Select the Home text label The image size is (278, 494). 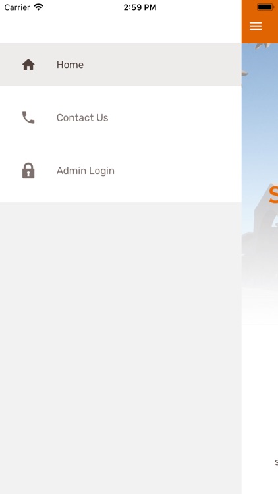click(70, 65)
